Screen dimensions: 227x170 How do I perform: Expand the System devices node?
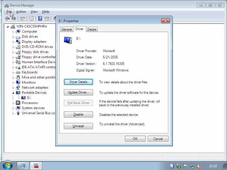(x=13, y=108)
